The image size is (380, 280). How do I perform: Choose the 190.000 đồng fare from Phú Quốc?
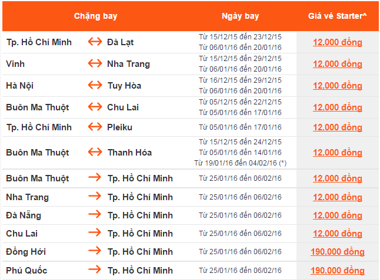point(337,271)
